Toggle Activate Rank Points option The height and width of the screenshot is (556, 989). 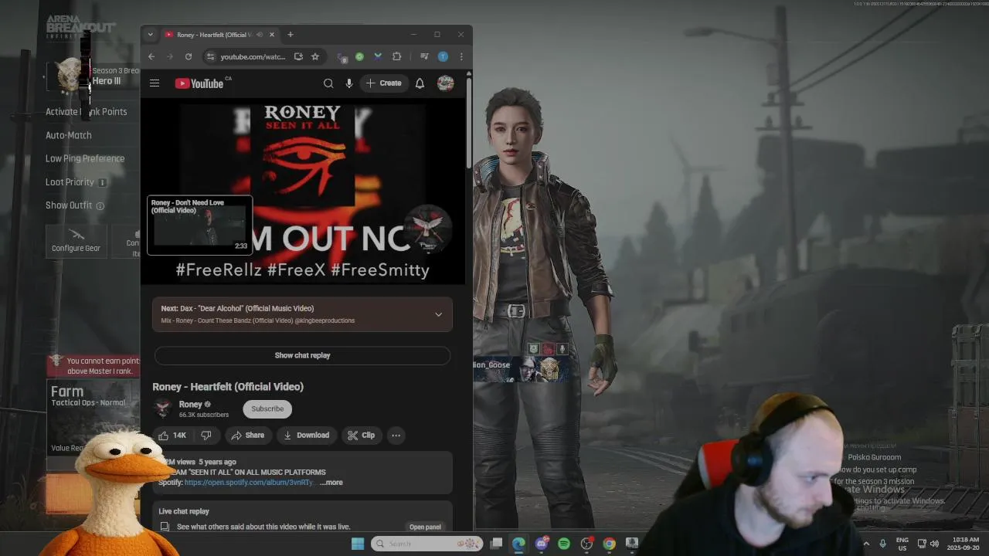[x=86, y=112]
